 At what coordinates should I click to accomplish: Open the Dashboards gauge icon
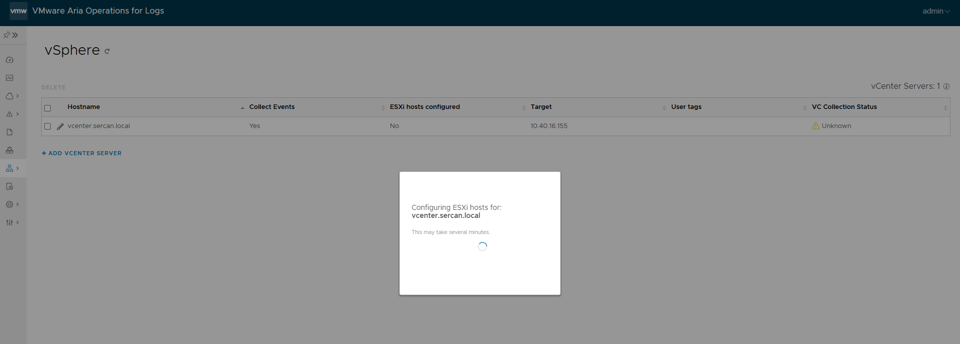coord(10,60)
